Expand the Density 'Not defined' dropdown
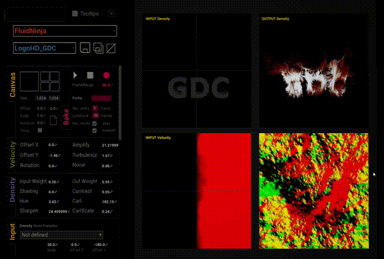 click(x=62, y=235)
